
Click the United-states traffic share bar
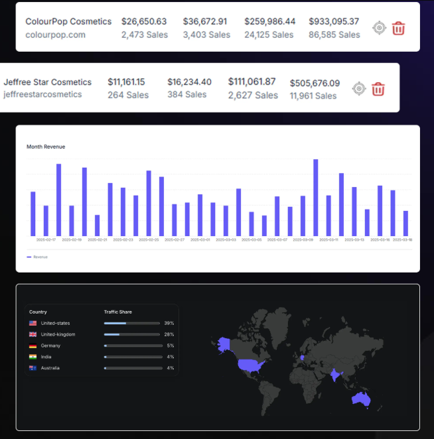132,324
